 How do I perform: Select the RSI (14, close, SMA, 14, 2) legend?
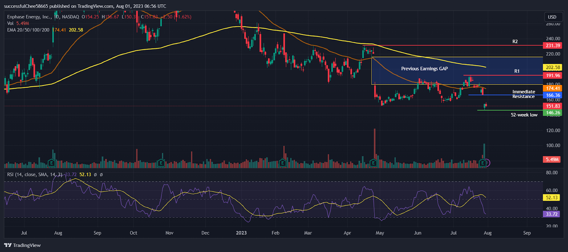pos(35,174)
